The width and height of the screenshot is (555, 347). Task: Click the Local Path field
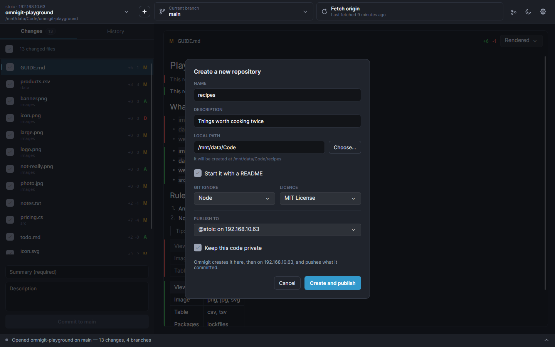(x=259, y=147)
